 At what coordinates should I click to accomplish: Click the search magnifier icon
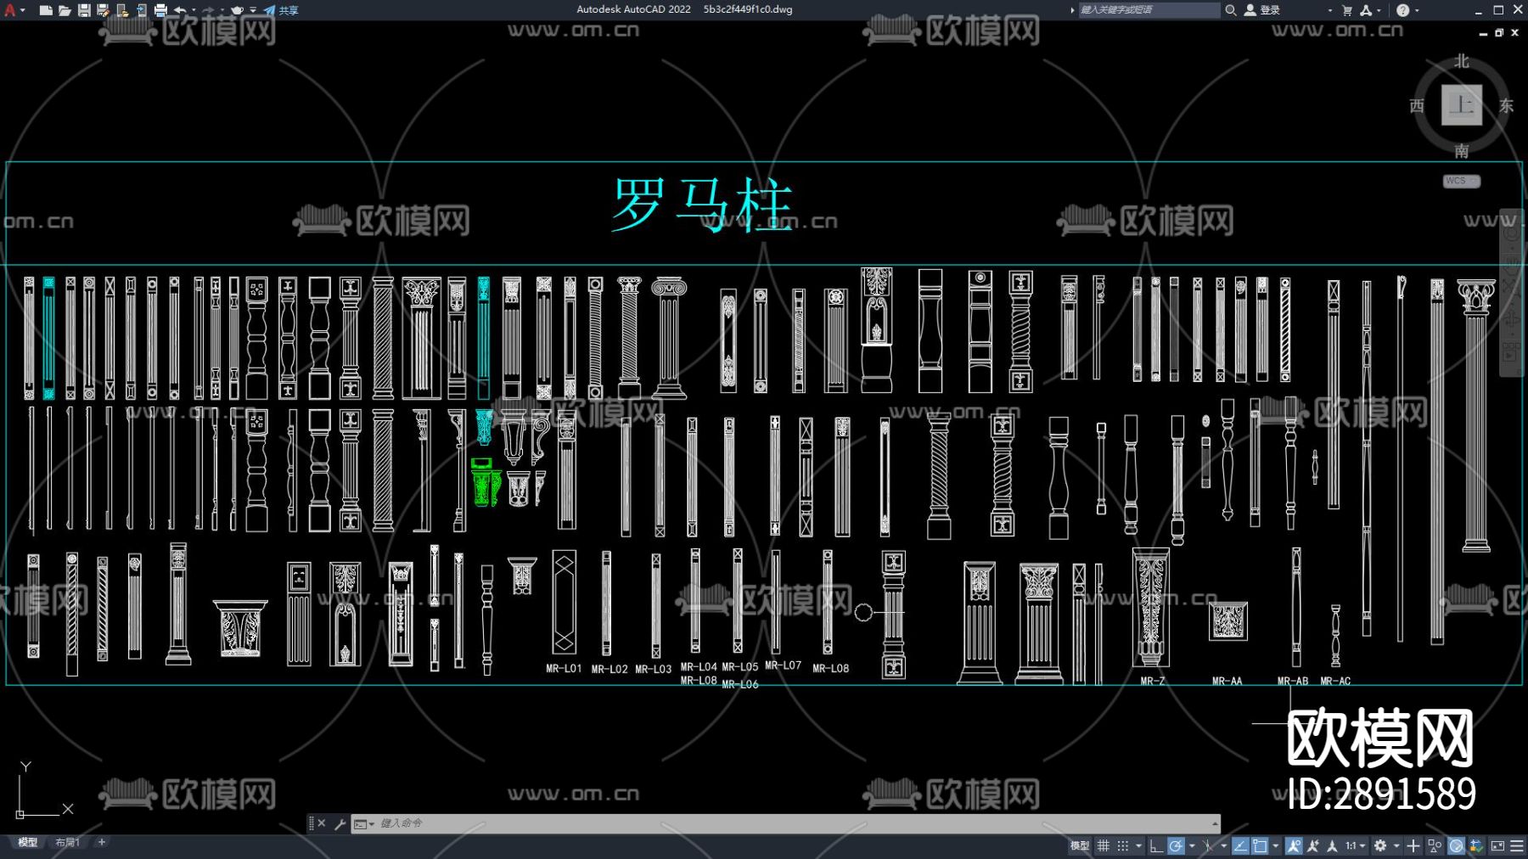pyautogui.click(x=1231, y=10)
